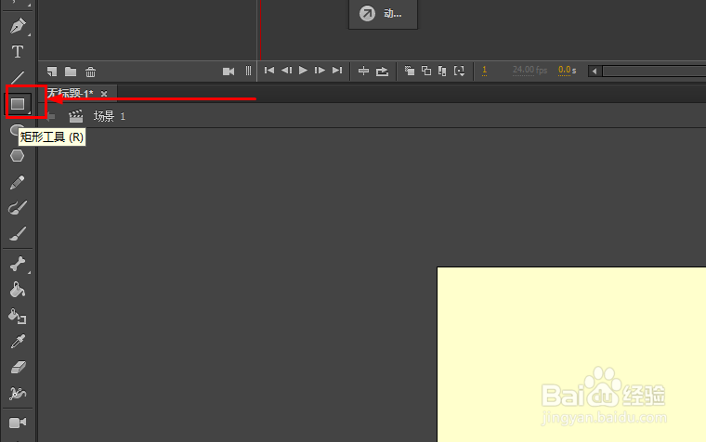Step forward one frame
This screenshot has width=706, height=442.
coord(320,71)
